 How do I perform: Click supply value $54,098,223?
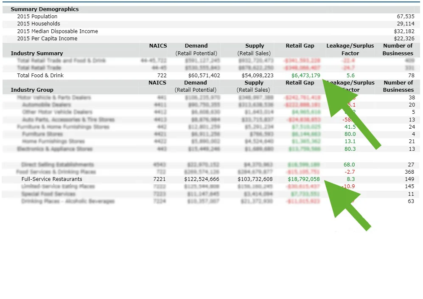pyautogui.click(x=258, y=76)
